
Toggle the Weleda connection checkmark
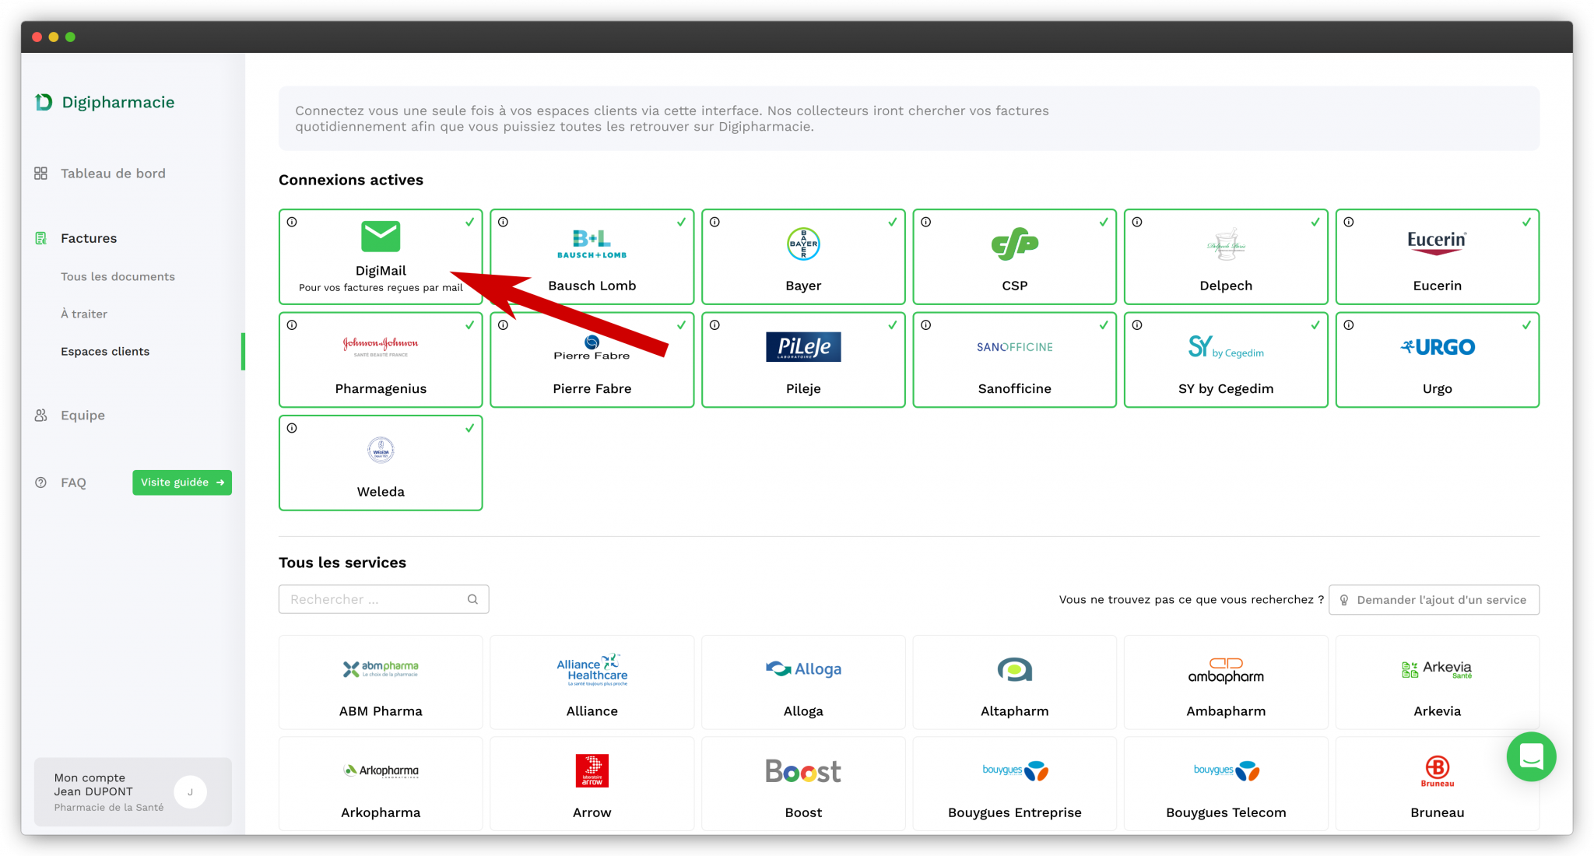coord(469,428)
